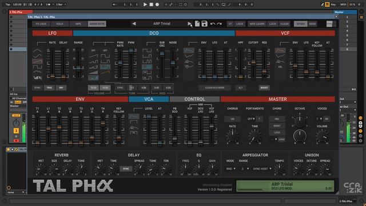The height and width of the screenshot is (206, 366).
Task: Select LFO triangle waveform icon
Action: point(37,51)
